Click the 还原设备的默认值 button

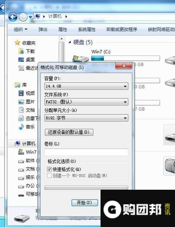pos(69,132)
